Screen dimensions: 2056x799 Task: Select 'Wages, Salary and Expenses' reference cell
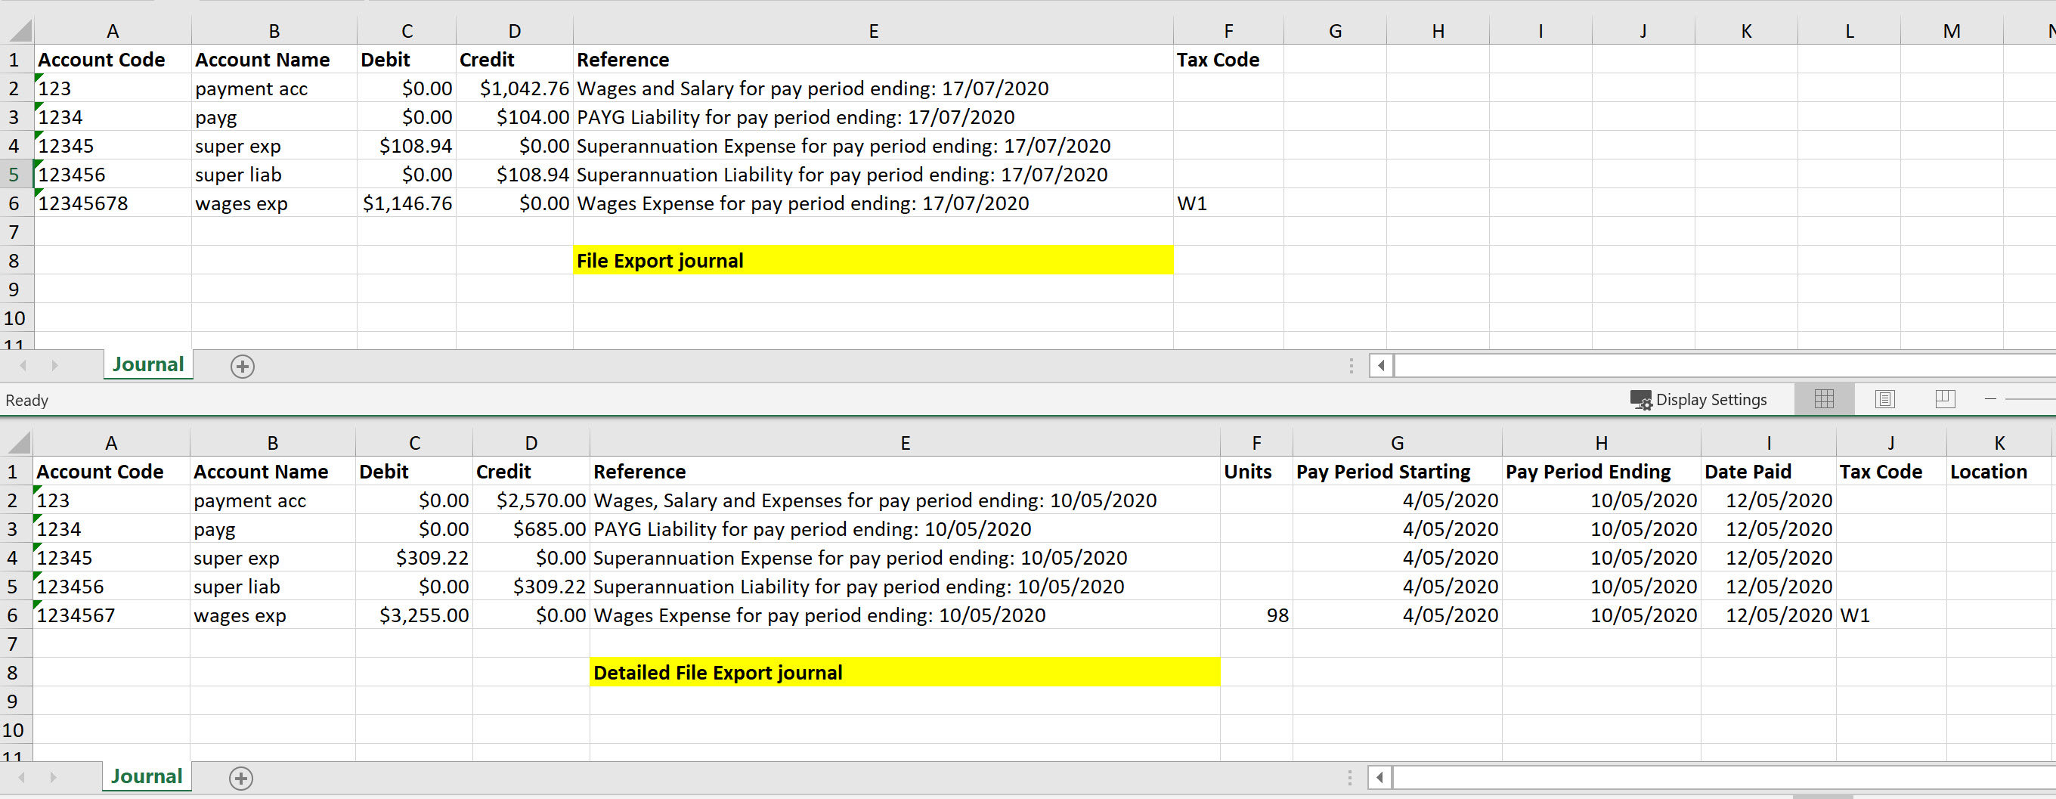tap(905, 500)
